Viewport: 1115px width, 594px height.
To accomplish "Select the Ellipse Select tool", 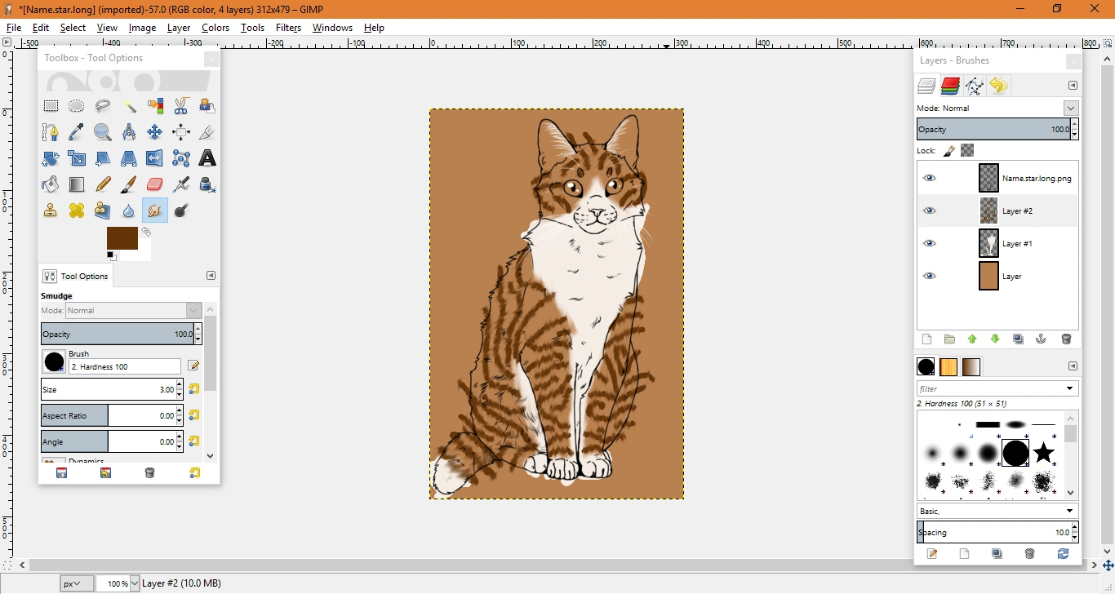I will 77,106.
